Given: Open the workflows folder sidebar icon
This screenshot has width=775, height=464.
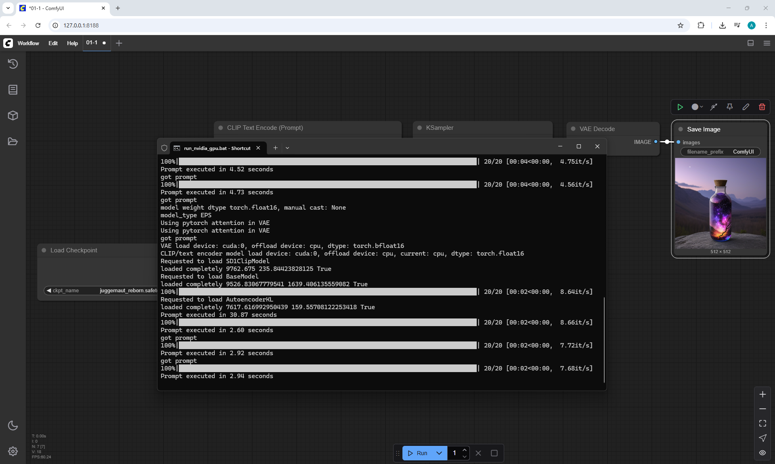Looking at the screenshot, I should pyautogui.click(x=13, y=141).
